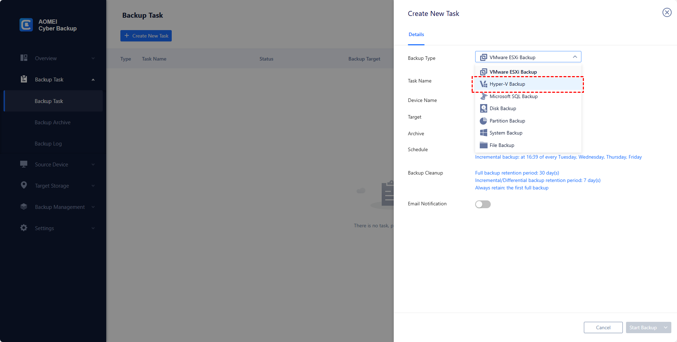Expand the Overview sidebar section
The image size is (677, 342).
93,58
